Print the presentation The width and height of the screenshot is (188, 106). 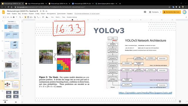pos(14,17)
